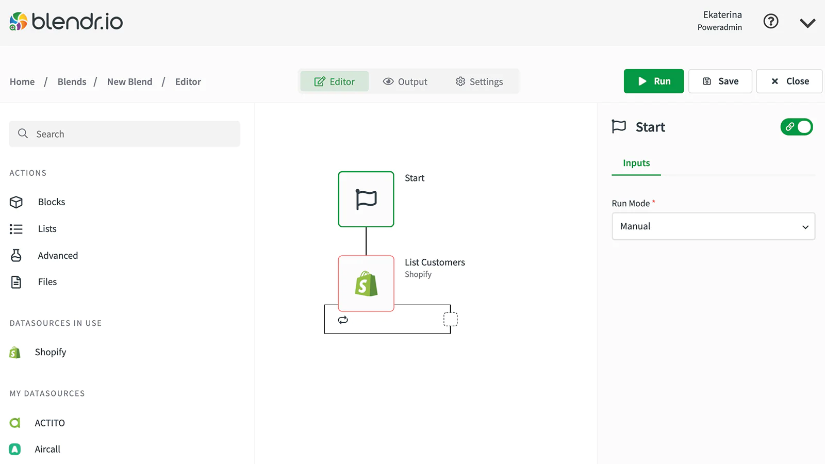Click the ACTITO datasource name
The image size is (825, 464).
point(50,423)
